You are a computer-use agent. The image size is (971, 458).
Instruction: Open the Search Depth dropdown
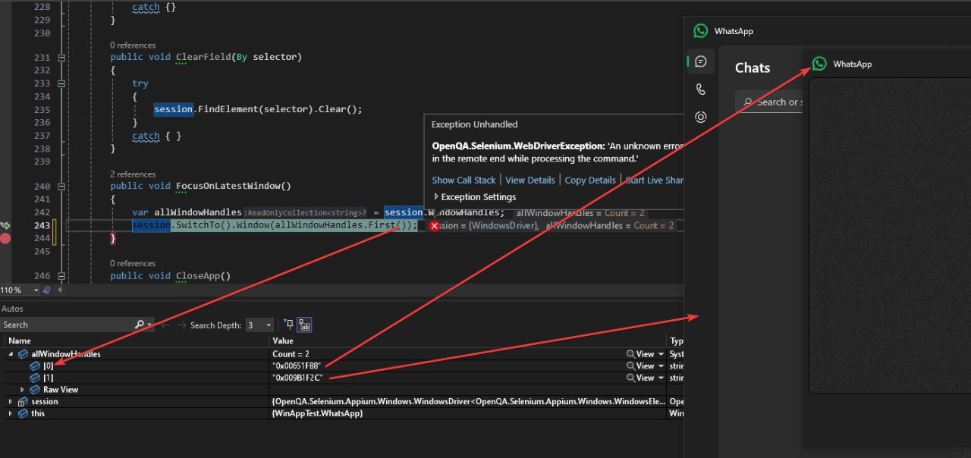[x=268, y=325]
